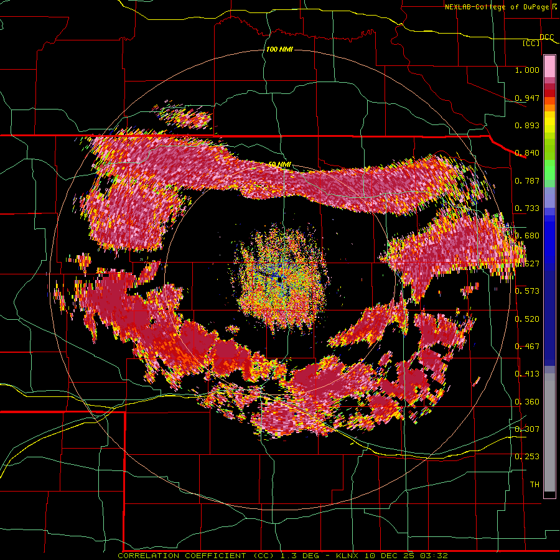Click the 50 NMI range ring label

[279, 164]
